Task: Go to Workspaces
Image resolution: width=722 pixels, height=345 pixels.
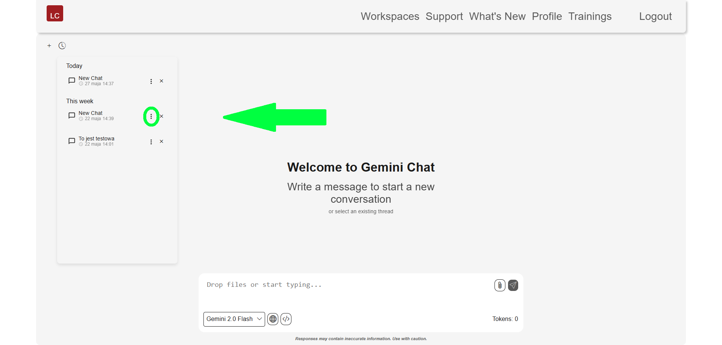Action: pyautogui.click(x=390, y=17)
